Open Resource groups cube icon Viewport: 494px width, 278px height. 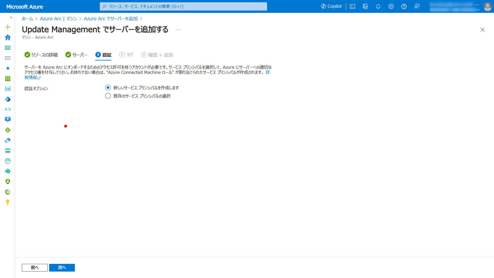tap(8, 89)
